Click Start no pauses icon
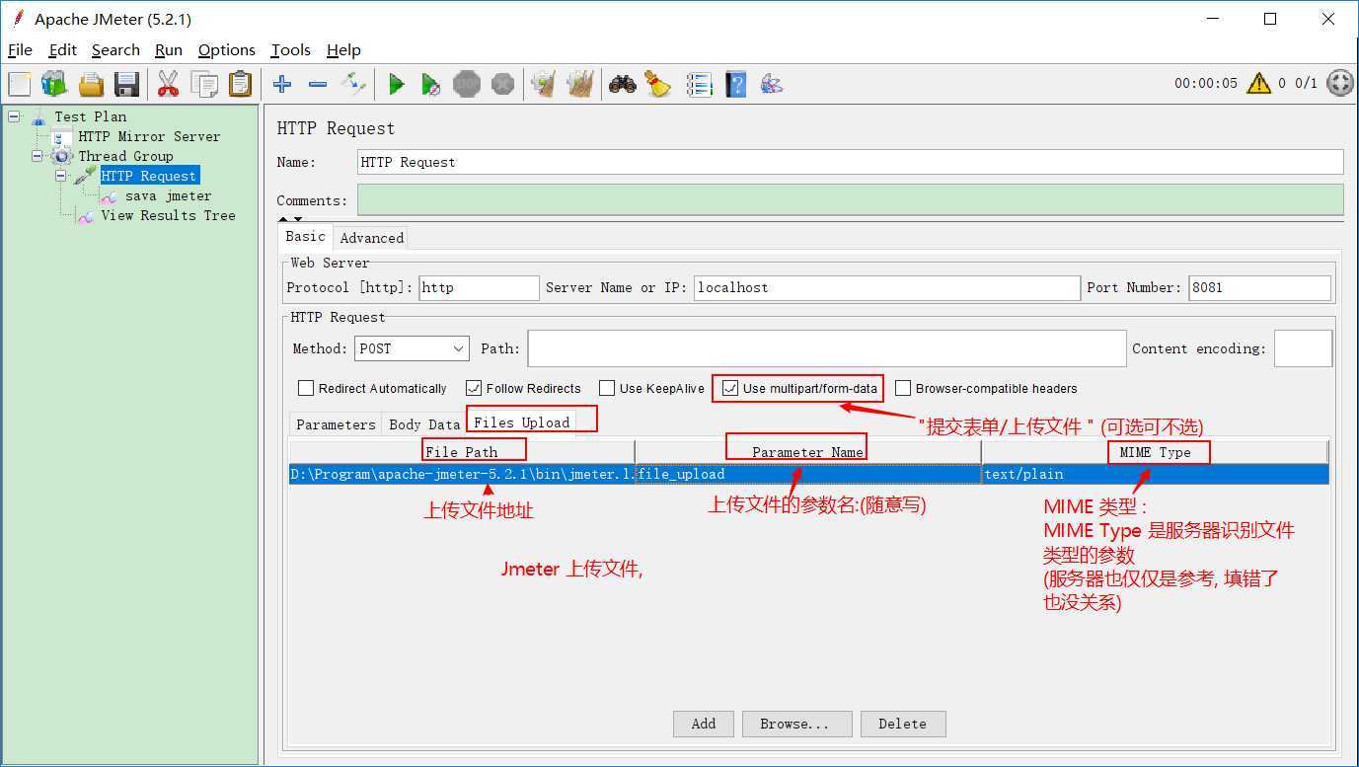The width and height of the screenshot is (1359, 767). tap(431, 84)
